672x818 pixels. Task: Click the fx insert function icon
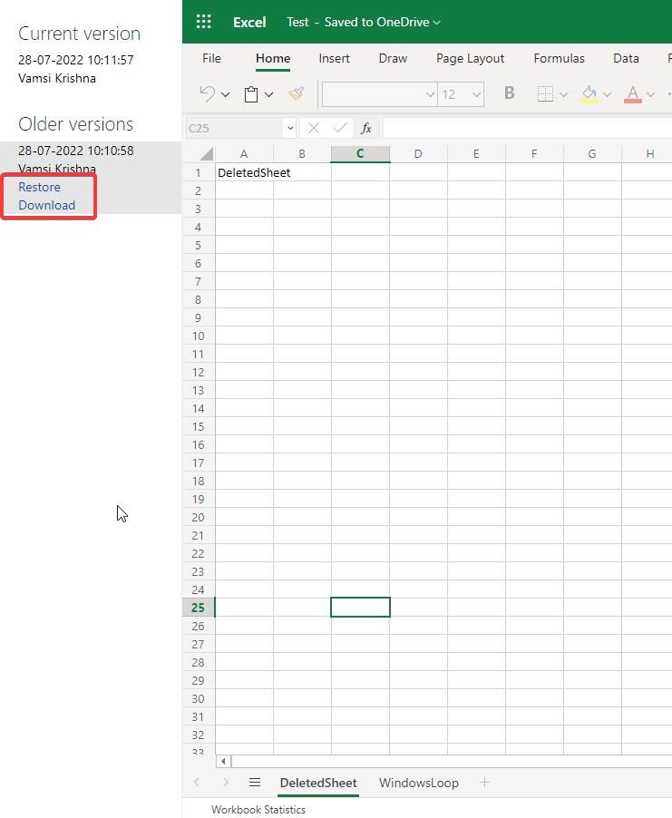click(x=366, y=129)
